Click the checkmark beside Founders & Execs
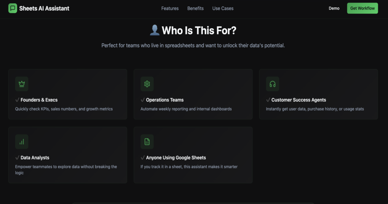This screenshot has height=204, width=388. 17,100
